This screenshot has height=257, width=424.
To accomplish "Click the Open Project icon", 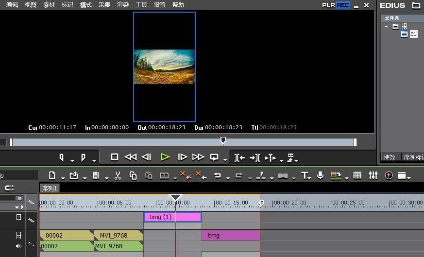I will pos(73,175).
